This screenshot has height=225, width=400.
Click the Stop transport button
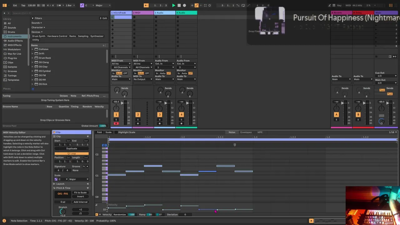[x=179, y=5]
